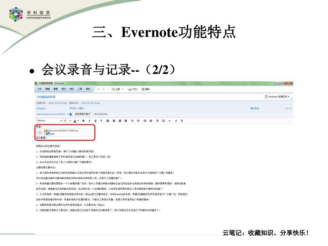
Task: Click the 报告录音及笔记 tag
Action: (82, 114)
